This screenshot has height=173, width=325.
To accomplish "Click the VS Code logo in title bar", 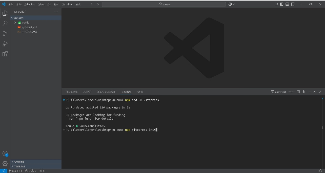I will tap(4, 4).
